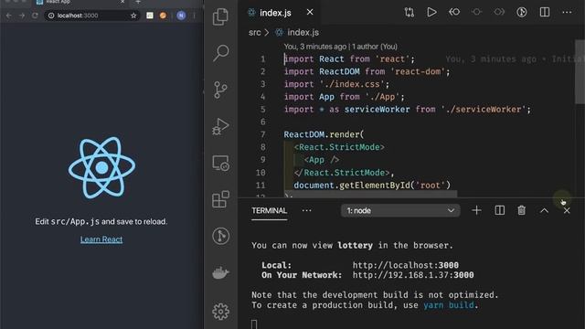Open the GitLens view in activity bar
Viewport: 585px width, 329px height.
coord(220,236)
